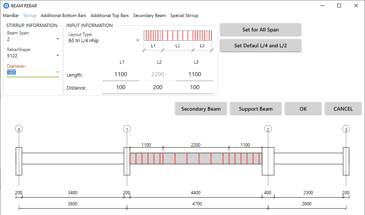This screenshot has height=215, width=365.
Task: Open the Special Stirrup tab
Action: (x=184, y=16)
